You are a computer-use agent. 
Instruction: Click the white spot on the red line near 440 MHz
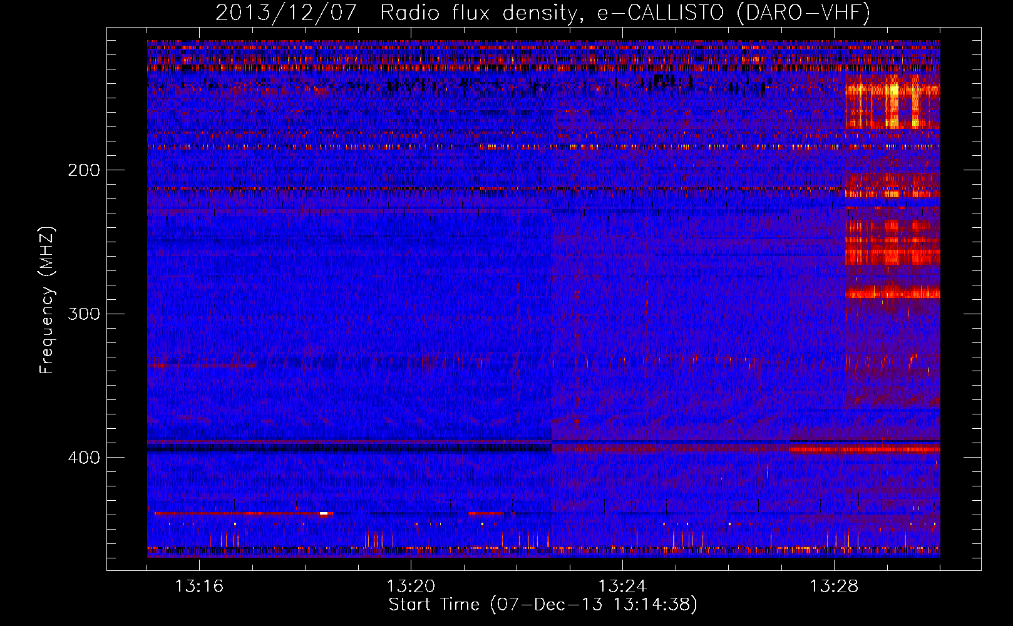(x=324, y=514)
